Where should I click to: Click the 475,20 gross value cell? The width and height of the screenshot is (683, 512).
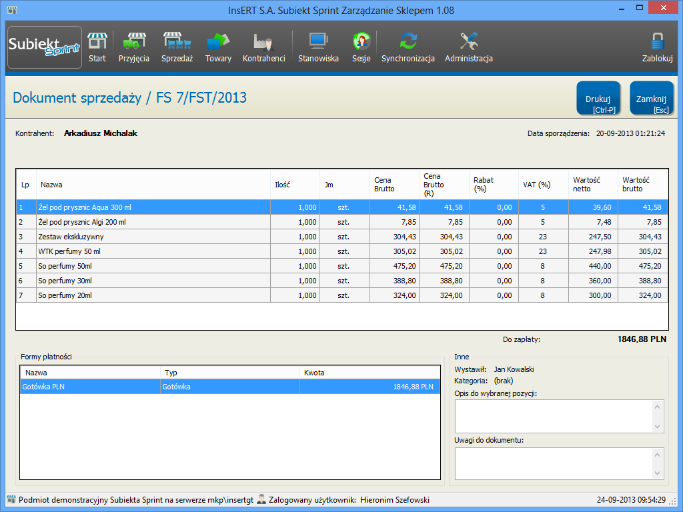click(643, 266)
